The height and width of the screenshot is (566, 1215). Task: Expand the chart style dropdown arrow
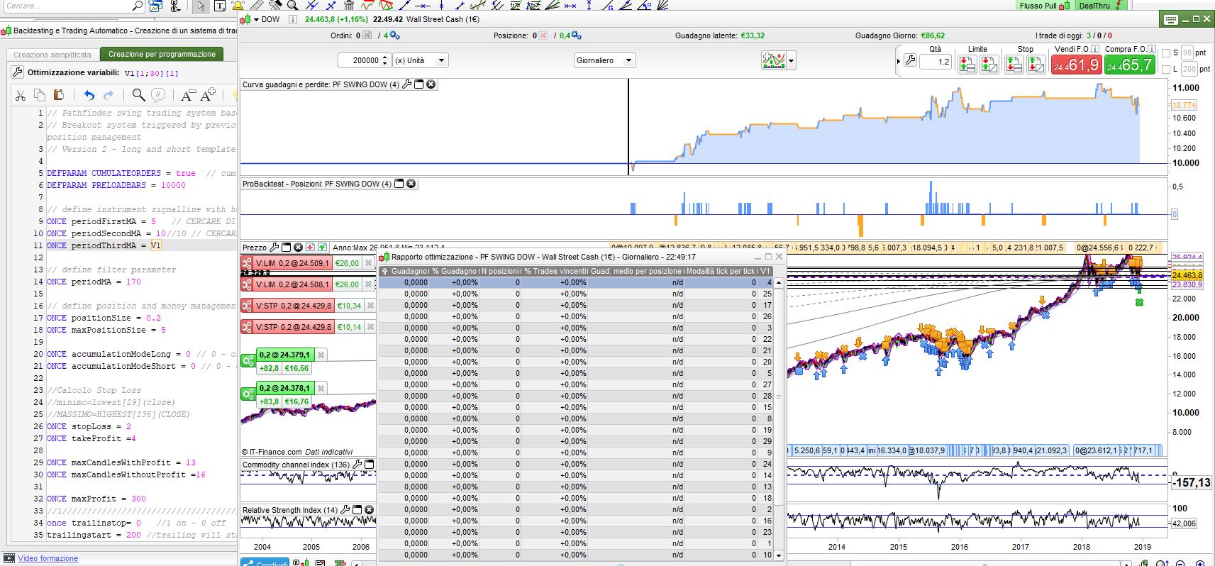point(792,61)
